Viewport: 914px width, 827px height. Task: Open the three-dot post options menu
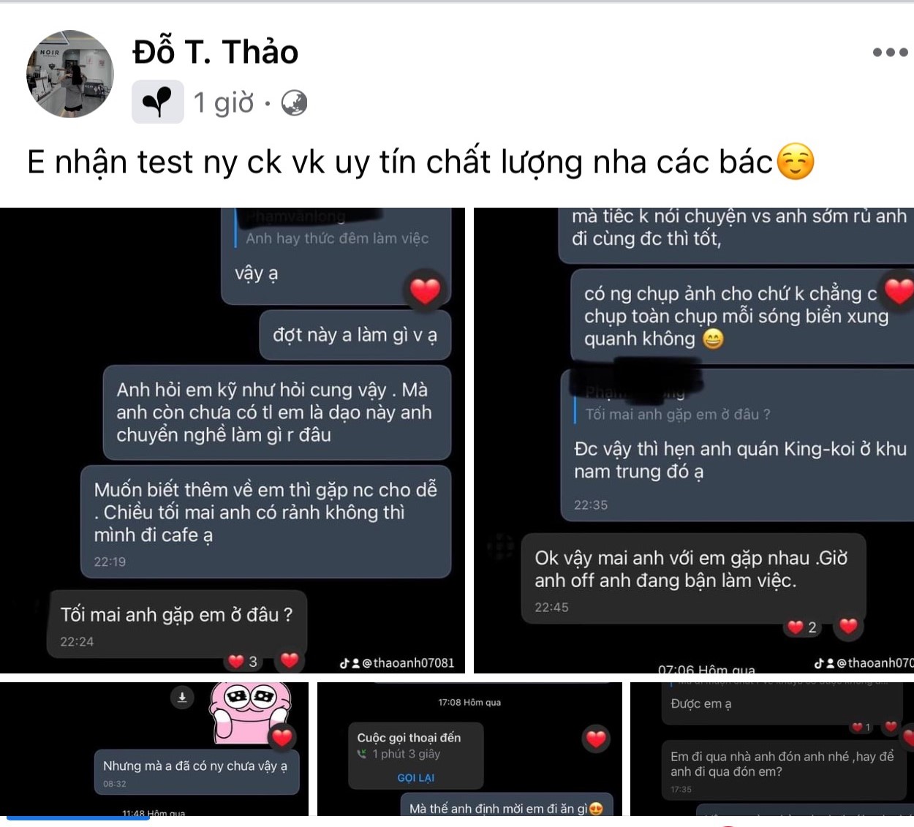tap(890, 52)
